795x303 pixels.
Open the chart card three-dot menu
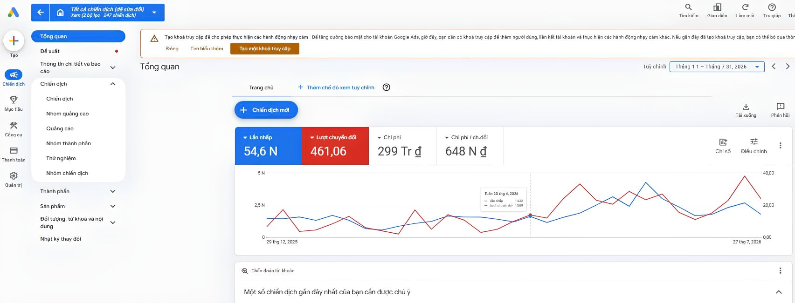coord(780,146)
